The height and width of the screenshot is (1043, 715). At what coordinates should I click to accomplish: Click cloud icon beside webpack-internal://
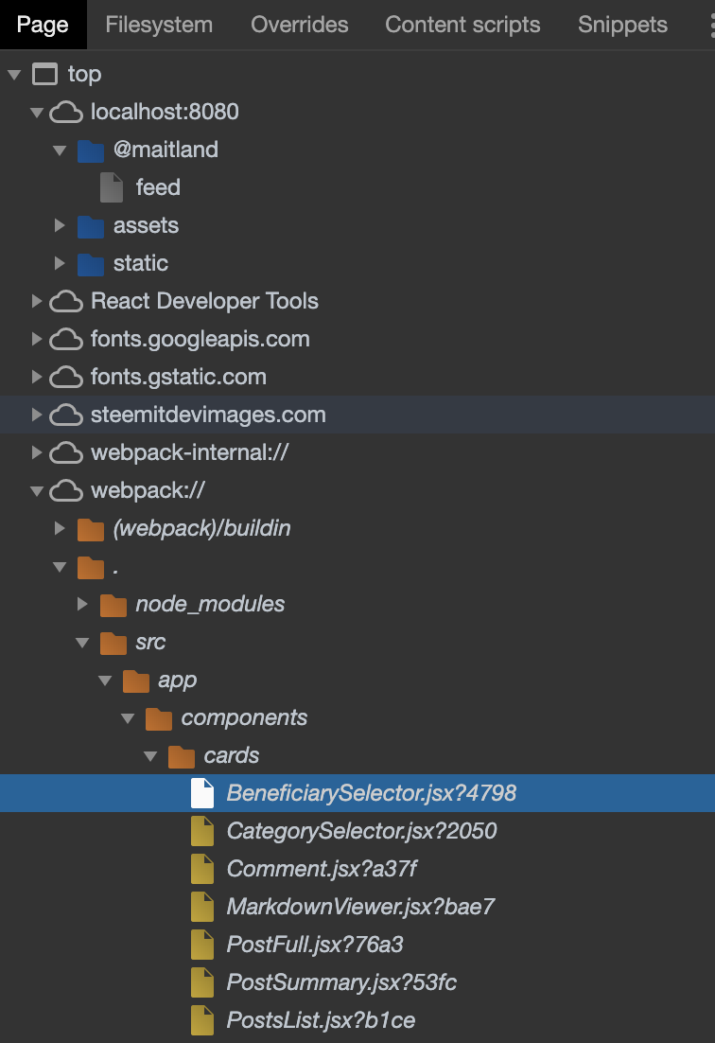[x=66, y=453]
